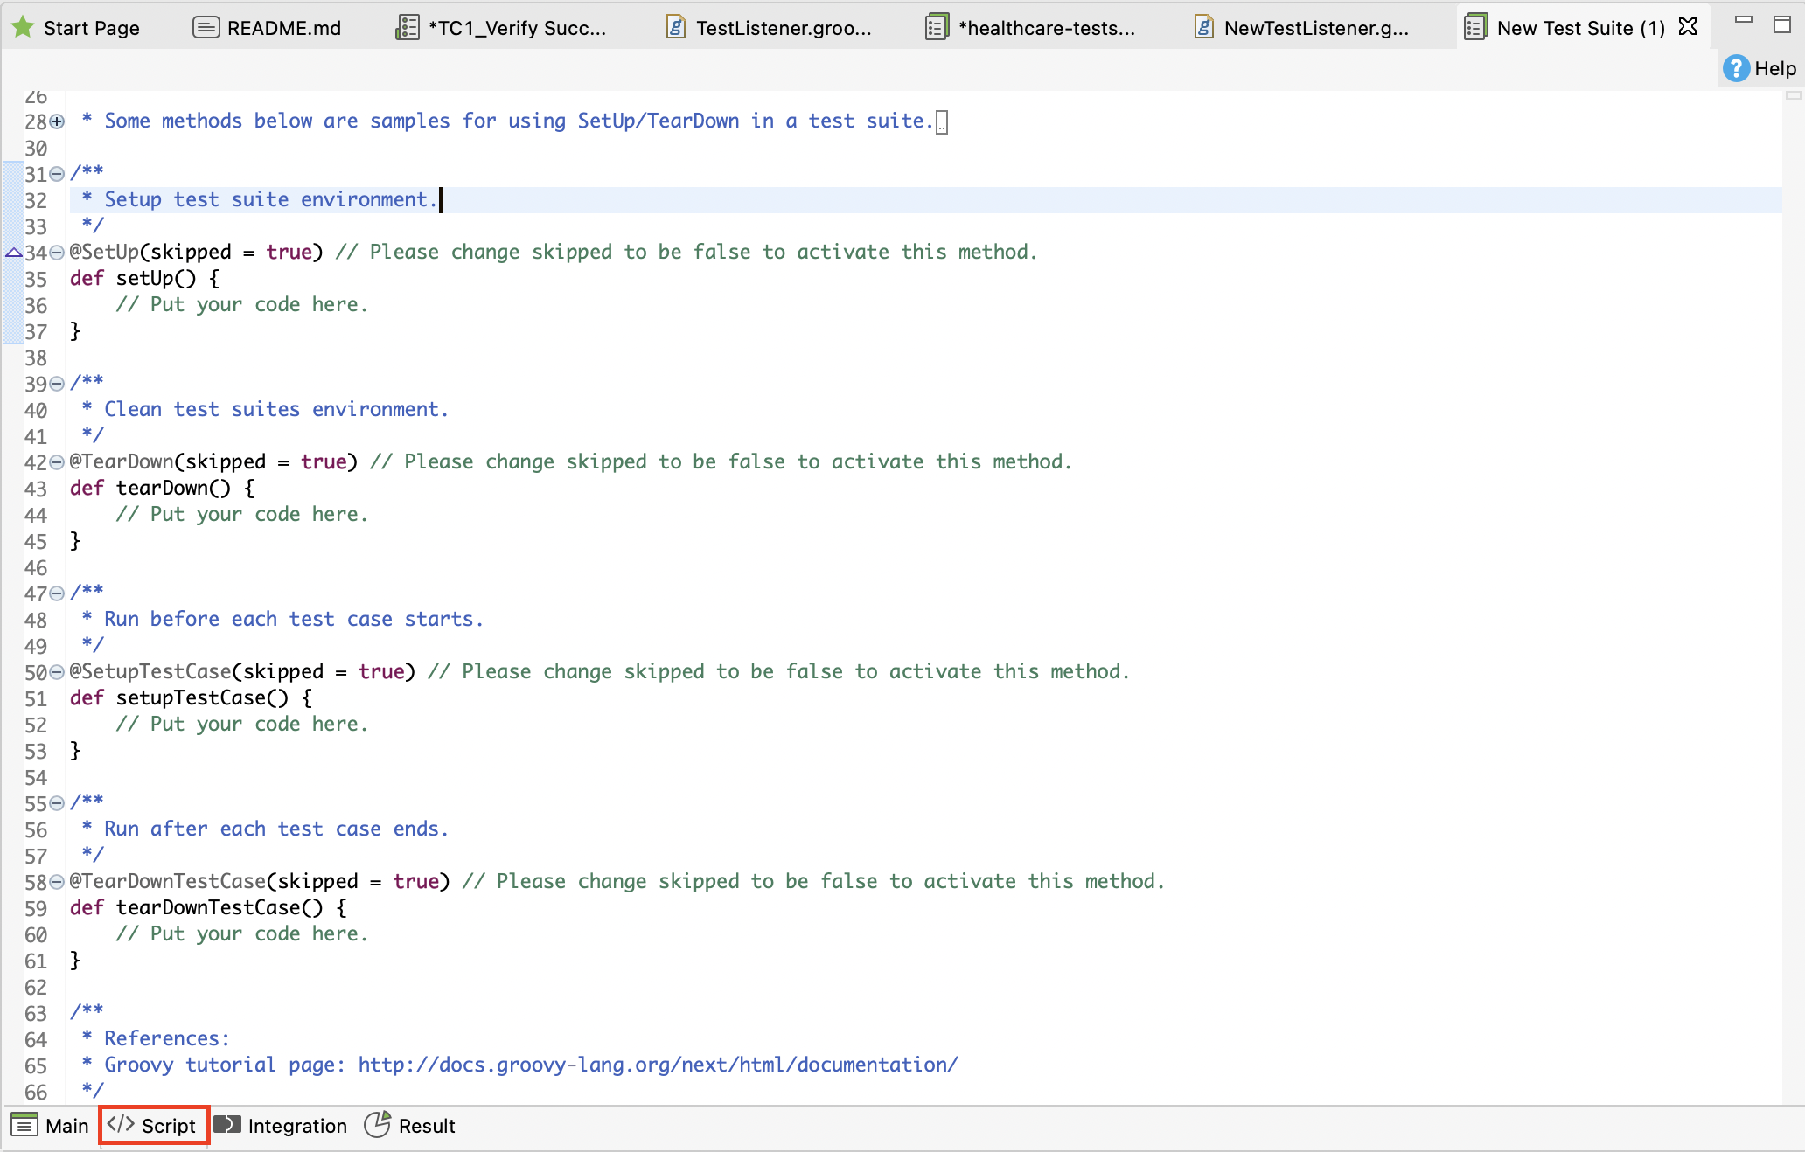Click the triangle marker beside line 34
Screen dimensions: 1805x1152
point(13,252)
